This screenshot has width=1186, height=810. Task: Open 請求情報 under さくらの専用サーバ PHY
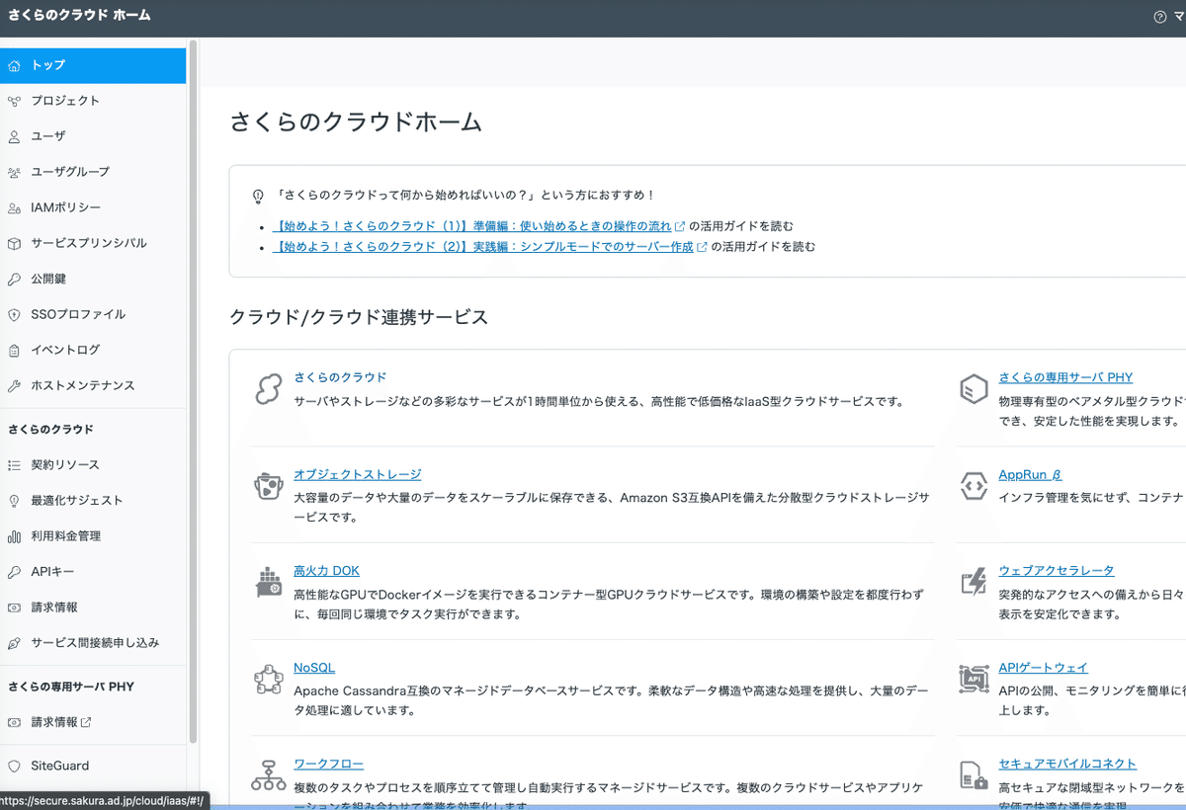[93, 722]
